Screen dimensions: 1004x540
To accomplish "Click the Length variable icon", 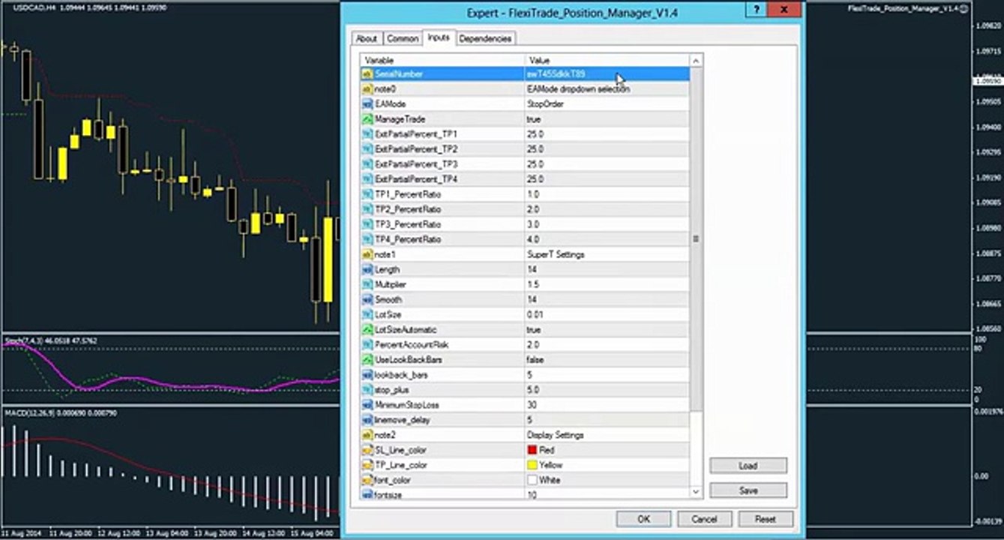I will point(367,269).
